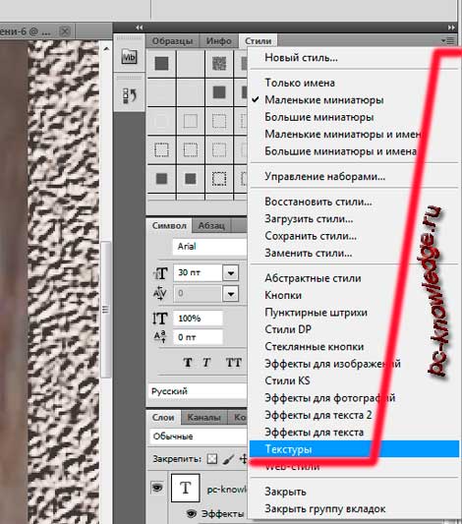Collapse the panel dock arrows at far right
Image resolution: width=462 pixels, height=524 pixels.
click(x=451, y=28)
